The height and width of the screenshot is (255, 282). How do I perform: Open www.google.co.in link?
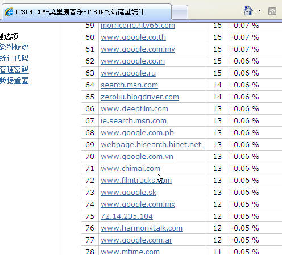point(132,61)
